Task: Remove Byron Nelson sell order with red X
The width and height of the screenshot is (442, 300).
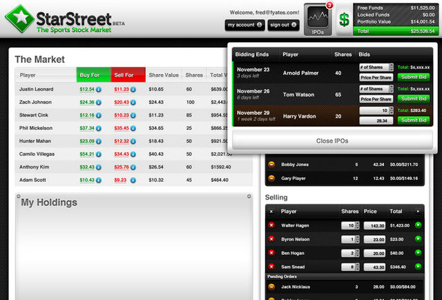Action: point(271,239)
